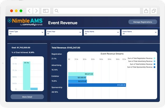Click the browser back arrow button
The height and width of the screenshot is (108, 165).
pos(29,11)
